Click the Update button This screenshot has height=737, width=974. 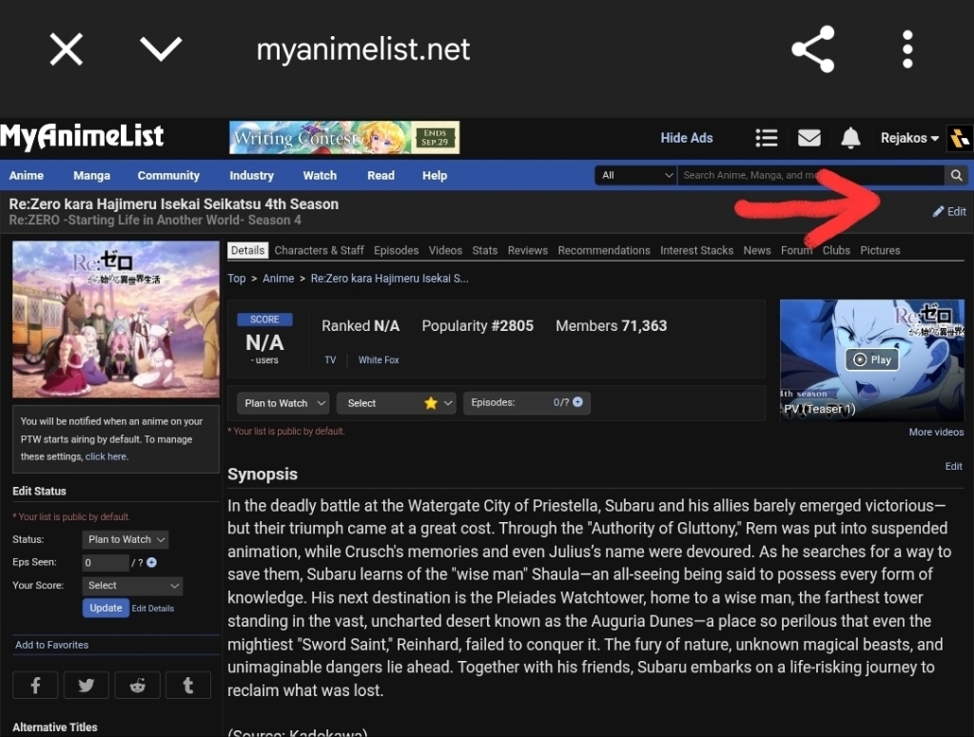[x=106, y=608]
